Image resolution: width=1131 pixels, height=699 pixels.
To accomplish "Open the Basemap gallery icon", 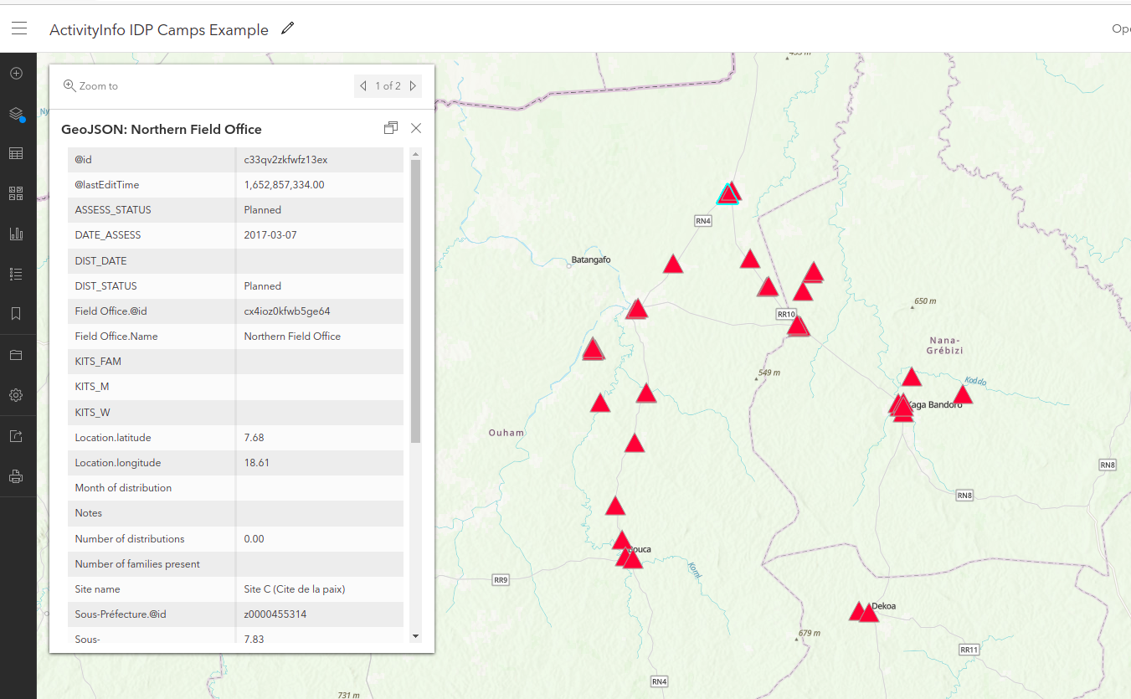I will (16, 193).
